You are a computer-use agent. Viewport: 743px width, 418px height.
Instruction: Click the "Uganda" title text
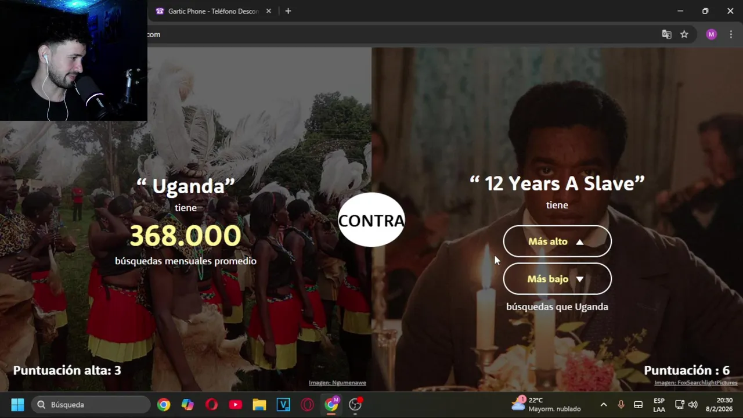pyautogui.click(x=186, y=186)
